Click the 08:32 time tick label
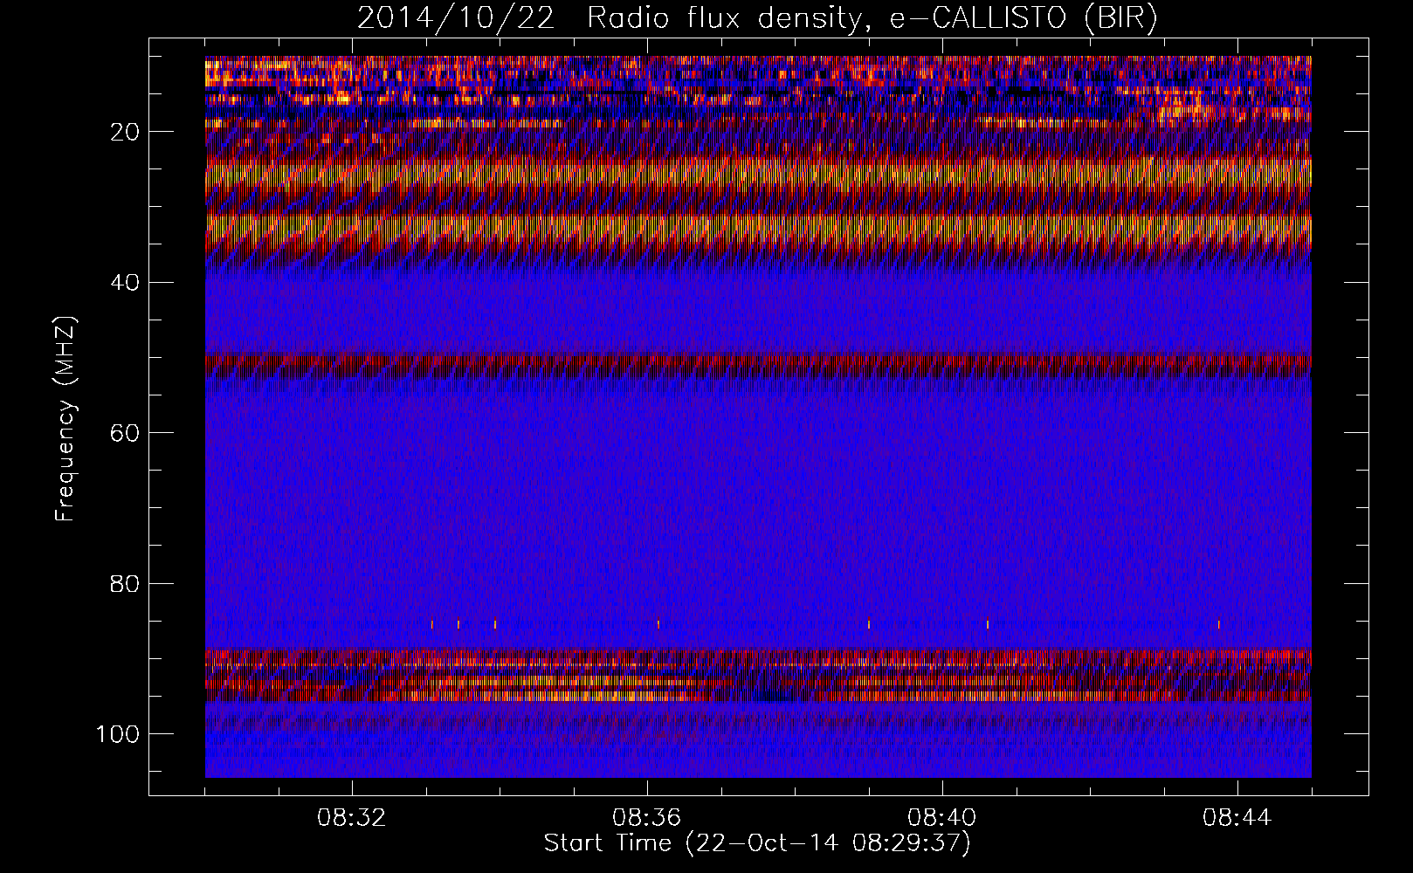The image size is (1413, 873). pyautogui.click(x=352, y=818)
